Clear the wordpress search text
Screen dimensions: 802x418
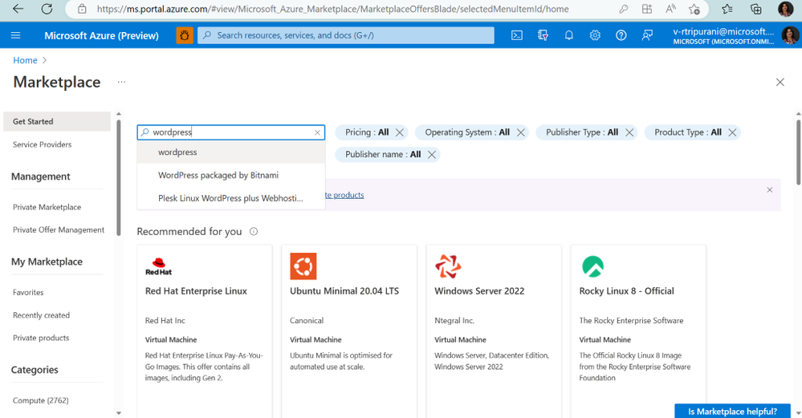point(317,132)
